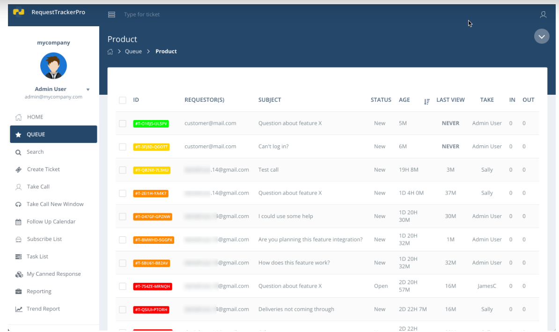The image size is (559, 332).
Task: Expand the Admin User profile dropdown arrow
Action: (88, 89)
